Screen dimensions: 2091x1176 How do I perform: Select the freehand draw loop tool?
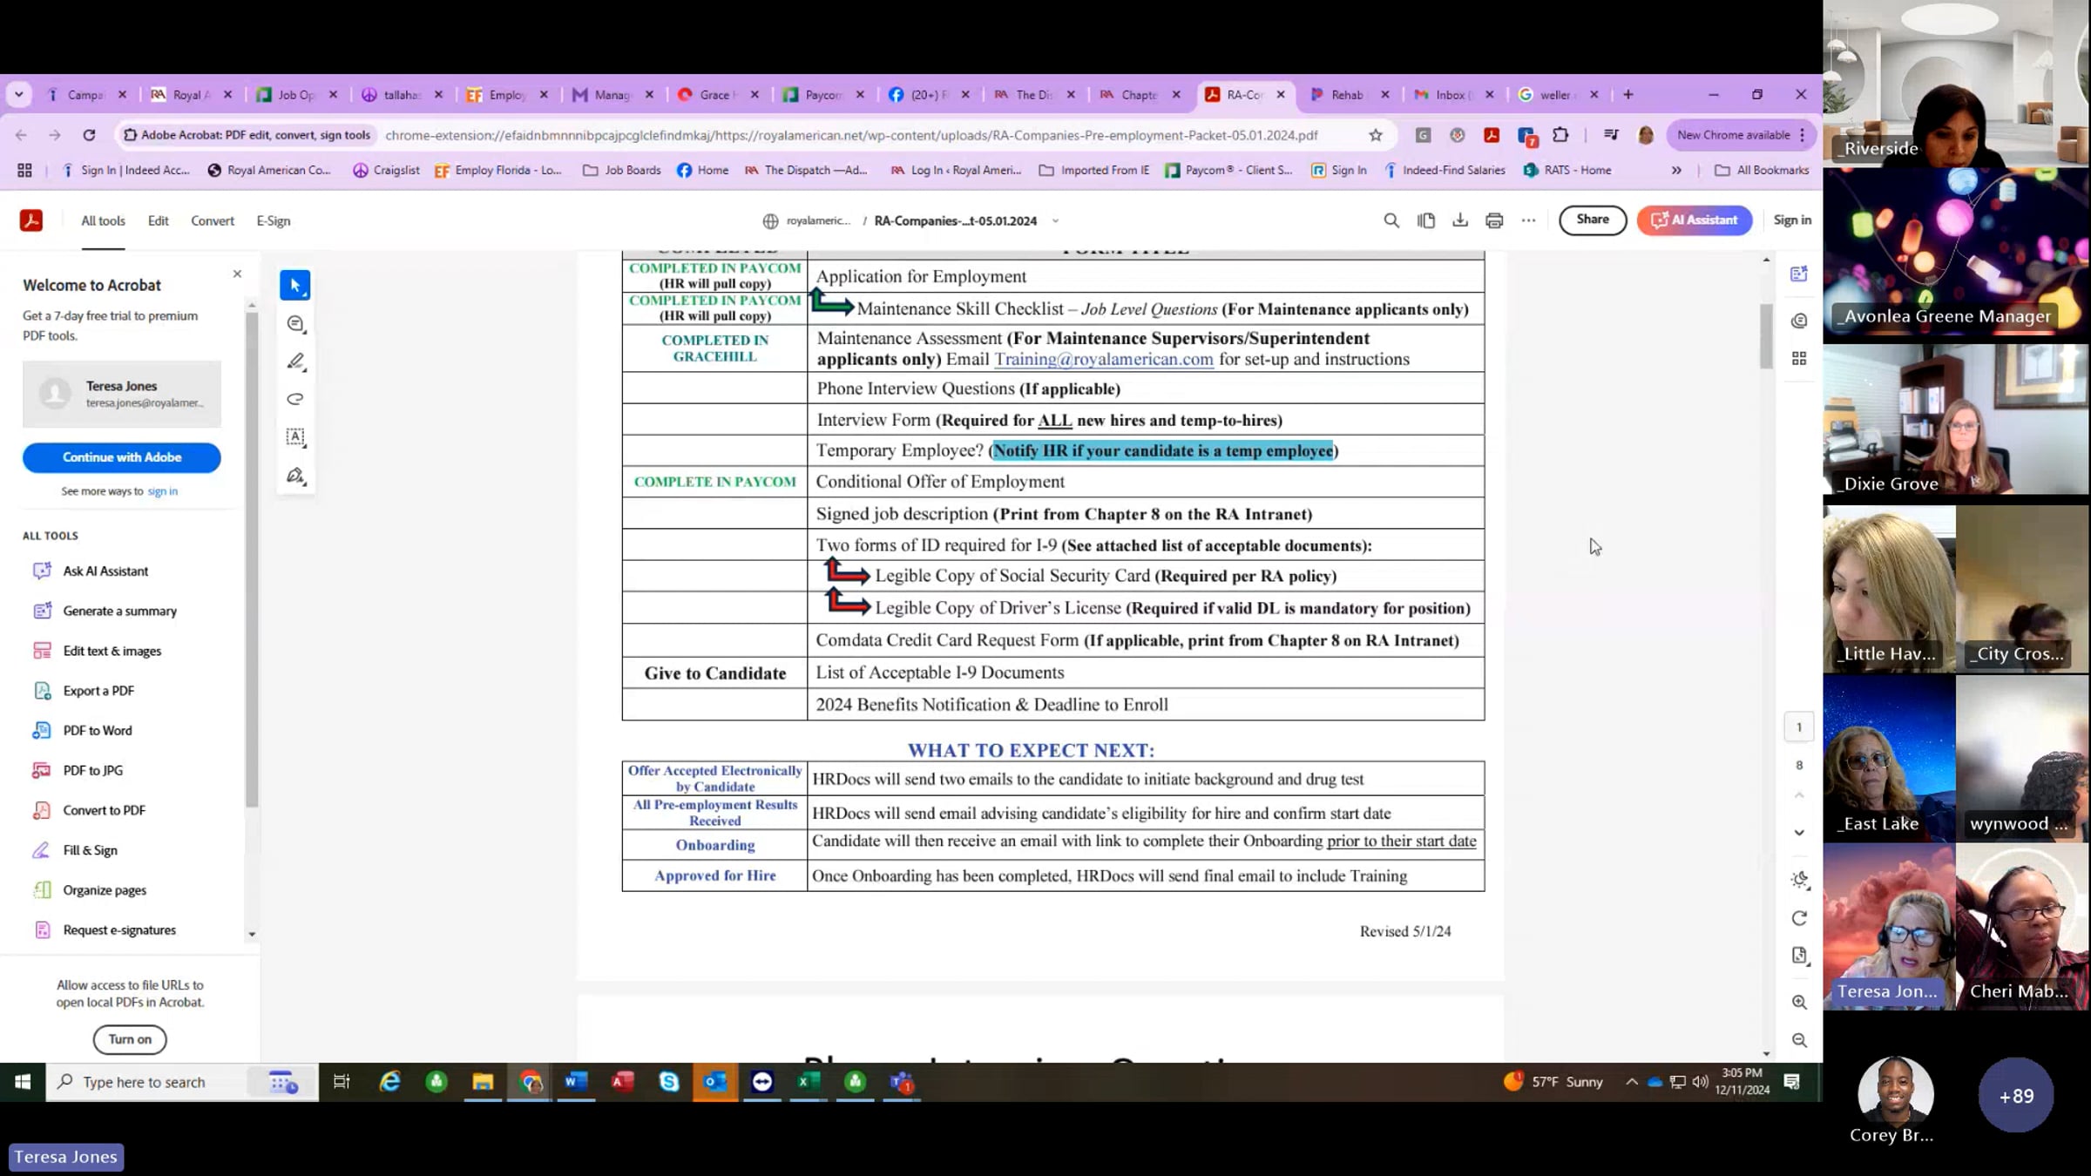(295, 399)
